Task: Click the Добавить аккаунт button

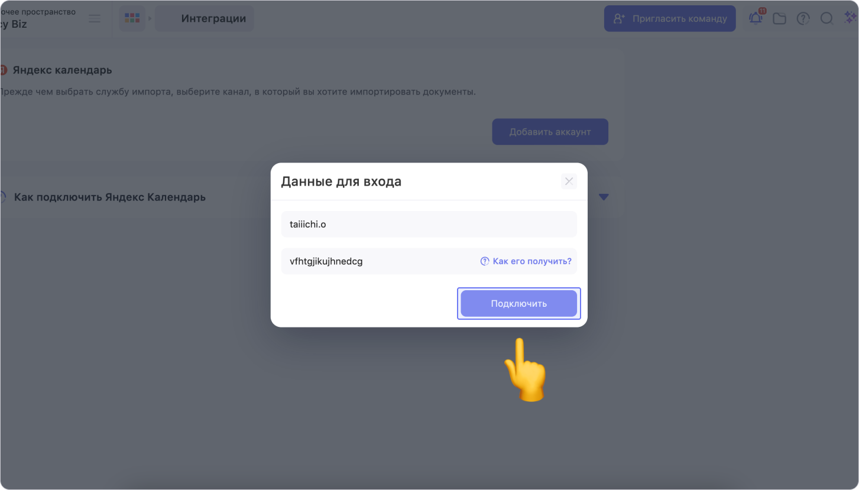Action: 550,132
